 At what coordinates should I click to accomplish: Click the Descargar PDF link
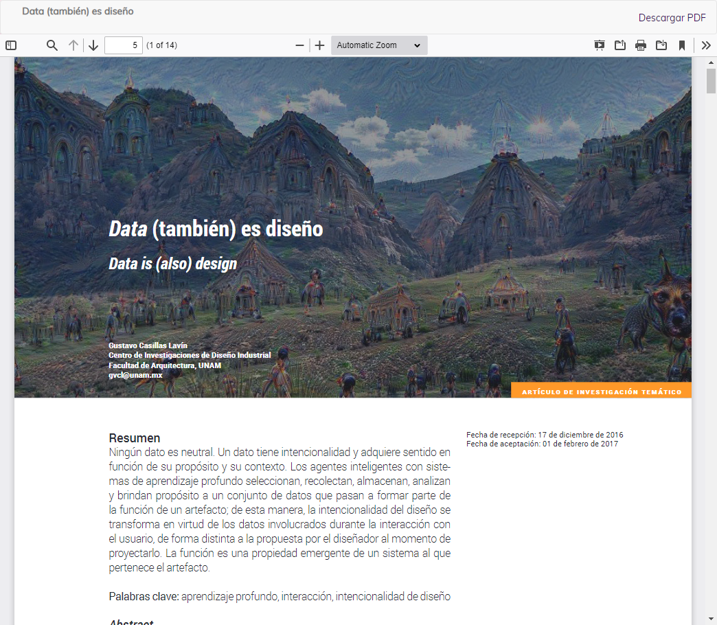point(672,18)
